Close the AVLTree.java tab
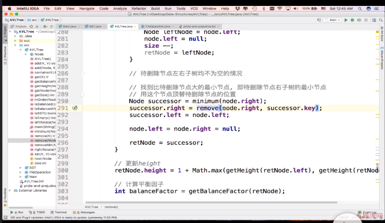This screenshot has height=223, width=385. click(135, 27)
